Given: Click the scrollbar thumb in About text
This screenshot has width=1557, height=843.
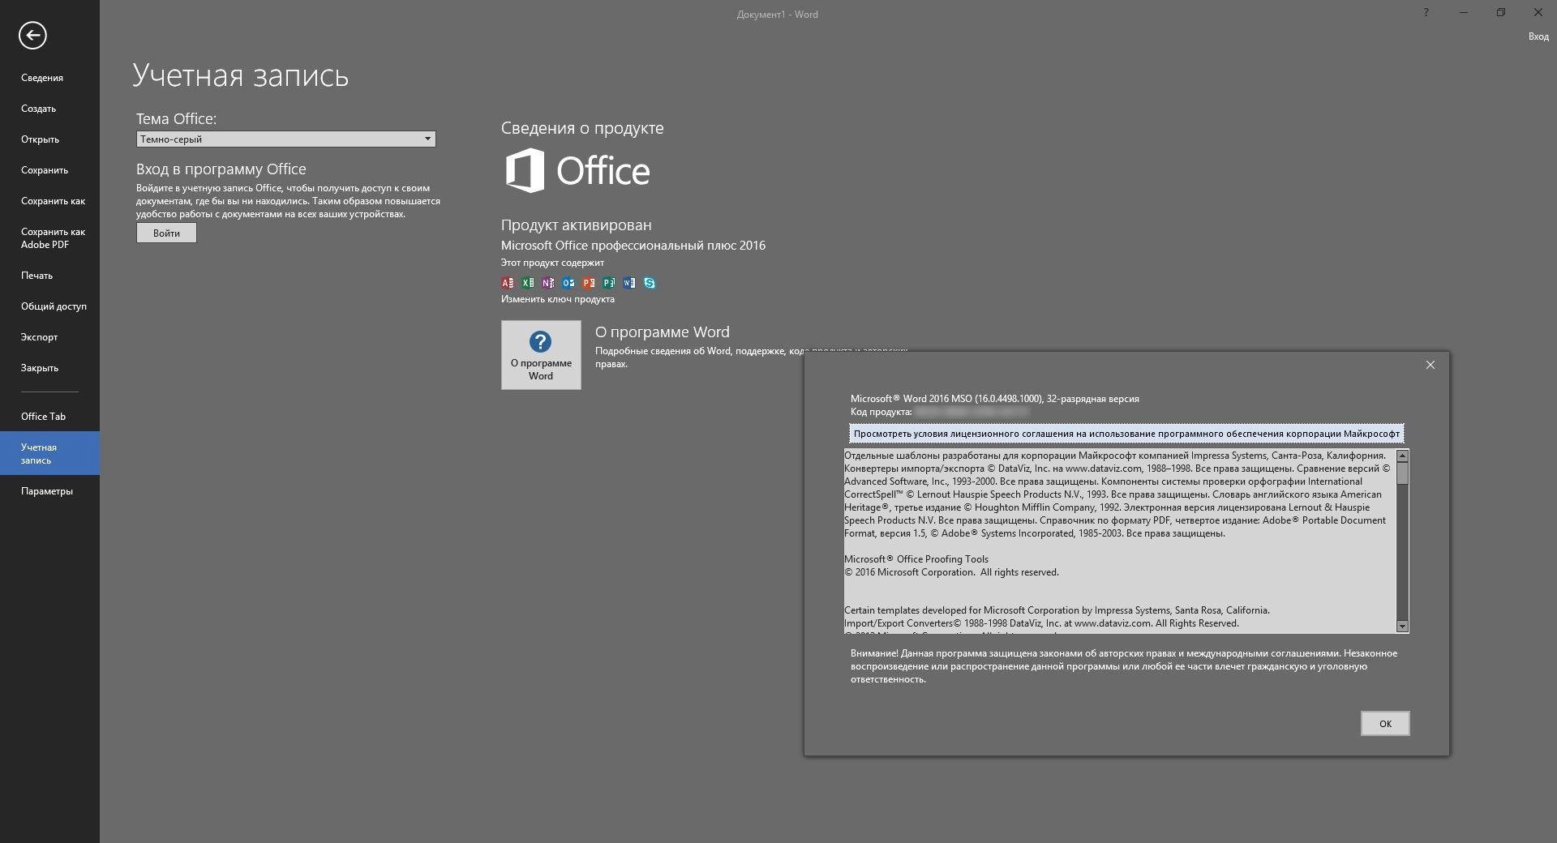Looking at the screenshot, I should [x=1402, y=474].
